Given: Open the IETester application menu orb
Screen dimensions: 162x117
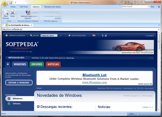Looking at the screenshot, I should [5, 4].
